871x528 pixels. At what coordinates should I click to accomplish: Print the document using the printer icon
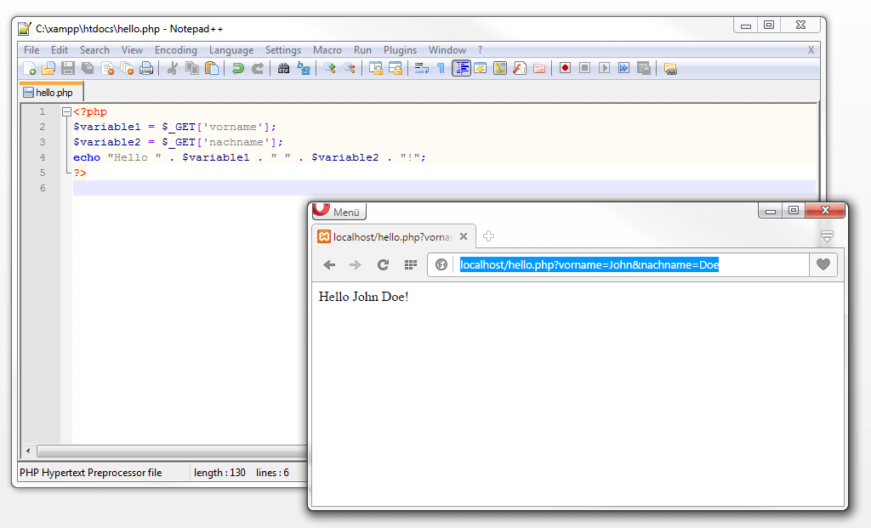[146, 68]
